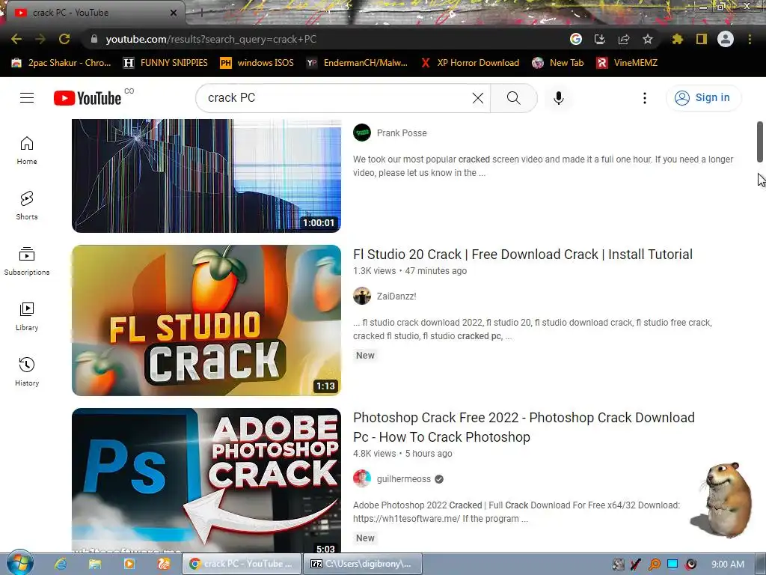Screen dimensions: 766x575
Task: Open Library in the sidebar
Action: click(x=27, y=317)
